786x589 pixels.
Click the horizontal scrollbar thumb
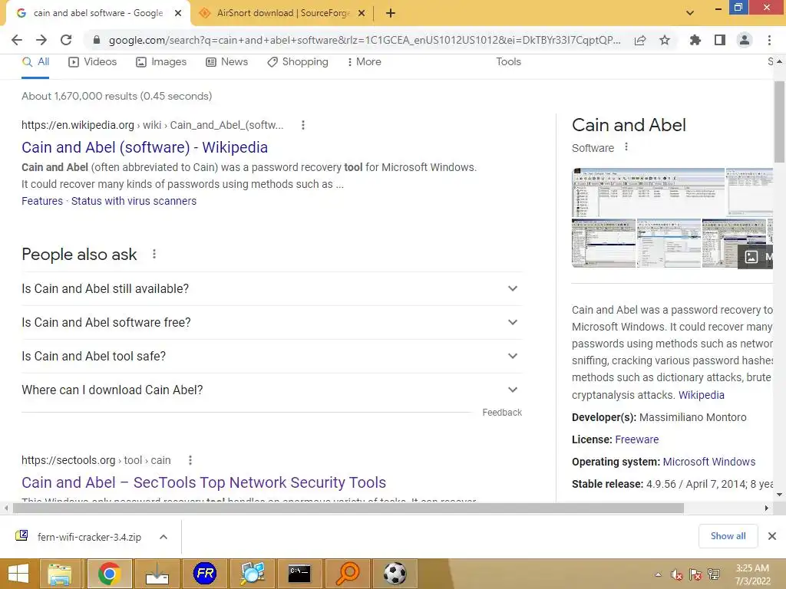coord(348,508)
